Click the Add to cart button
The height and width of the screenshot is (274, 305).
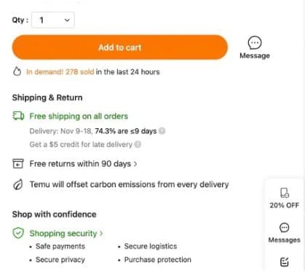click(120, 47)
